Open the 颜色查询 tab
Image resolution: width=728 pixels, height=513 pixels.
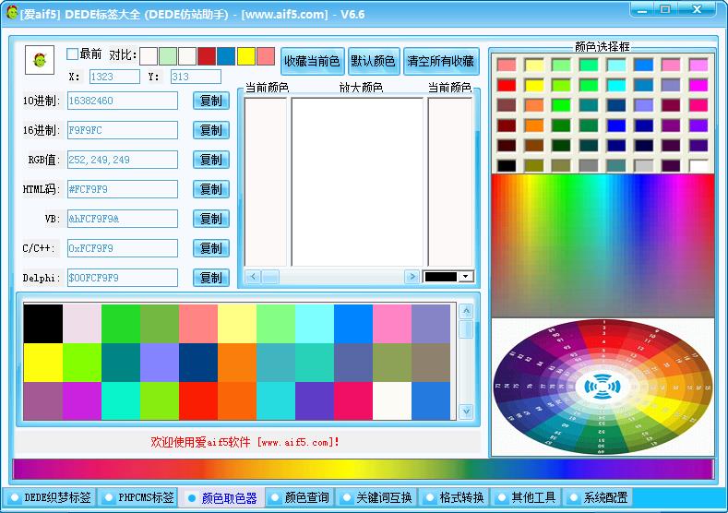(x=300, y=497)
